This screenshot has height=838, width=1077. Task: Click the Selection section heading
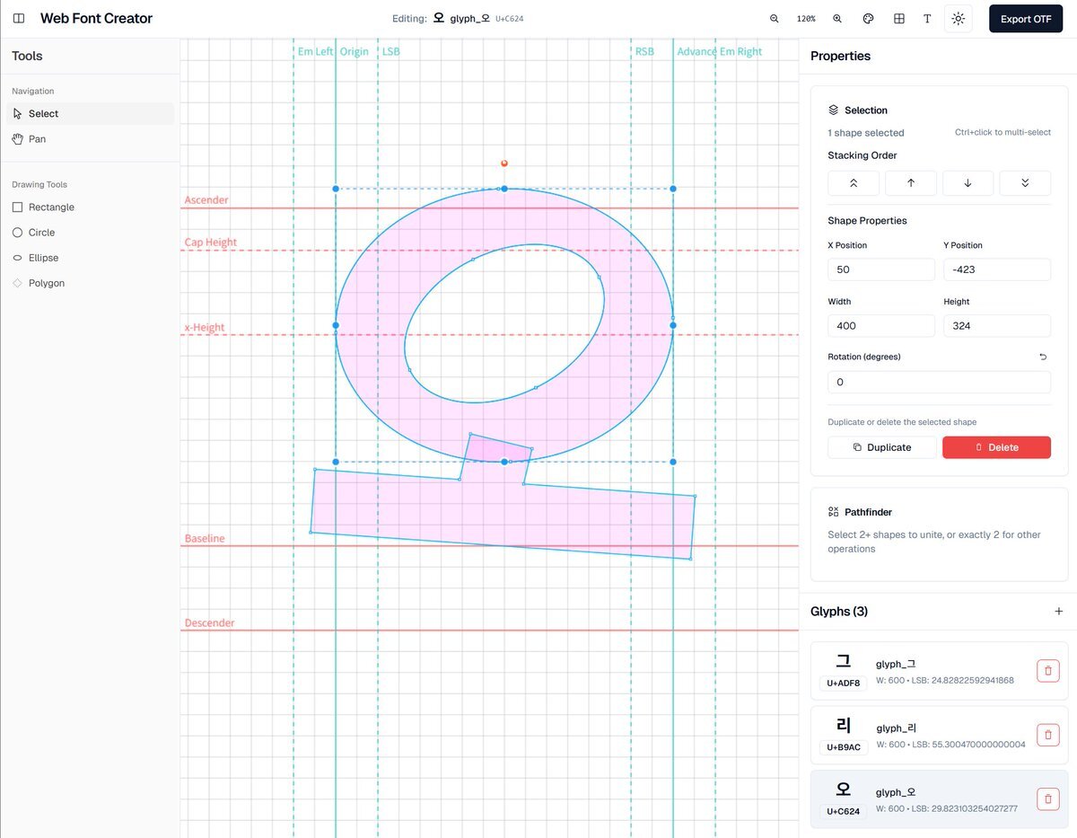click(866, 110)
